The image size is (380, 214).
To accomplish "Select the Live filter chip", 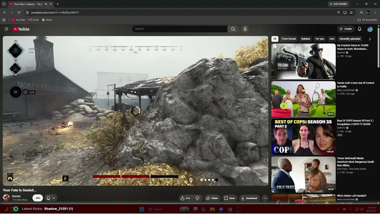I will [332, 39].
